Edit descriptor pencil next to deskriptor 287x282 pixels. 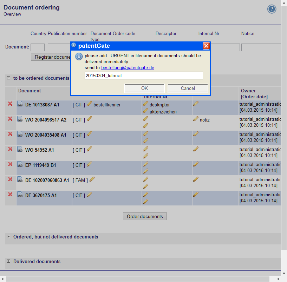[145, 104]
